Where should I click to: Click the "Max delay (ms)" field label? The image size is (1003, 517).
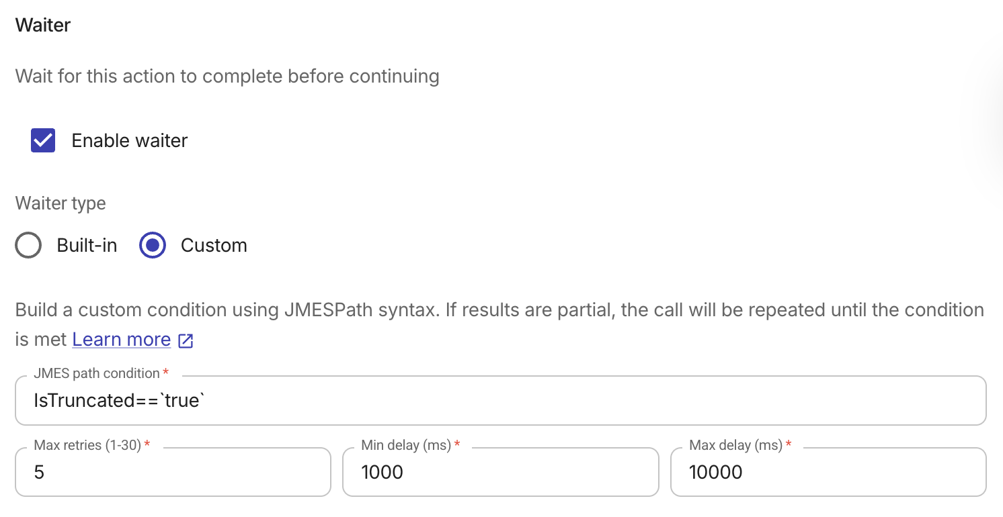[x=735, y=445]
